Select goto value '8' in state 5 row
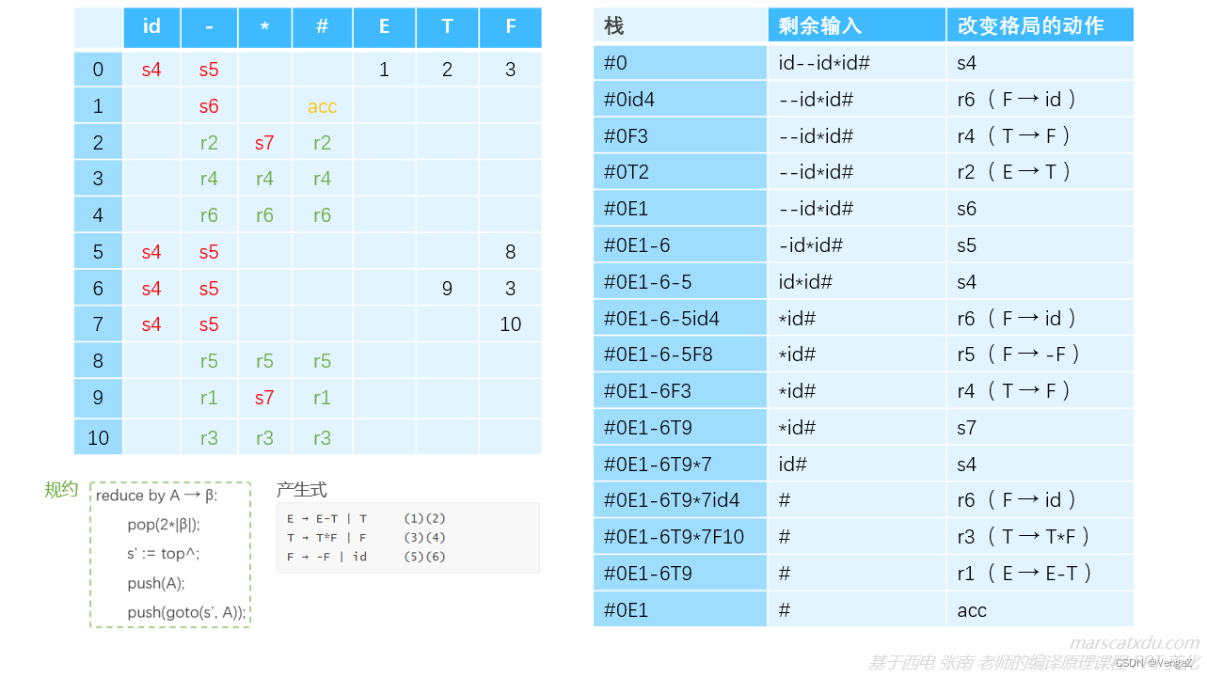This screenshot has width=1207, height=678. point(511,252)
